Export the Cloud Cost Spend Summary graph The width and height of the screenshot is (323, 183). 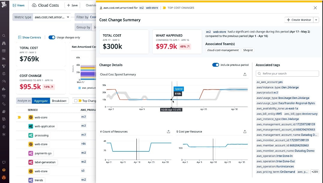coord(245,74)
